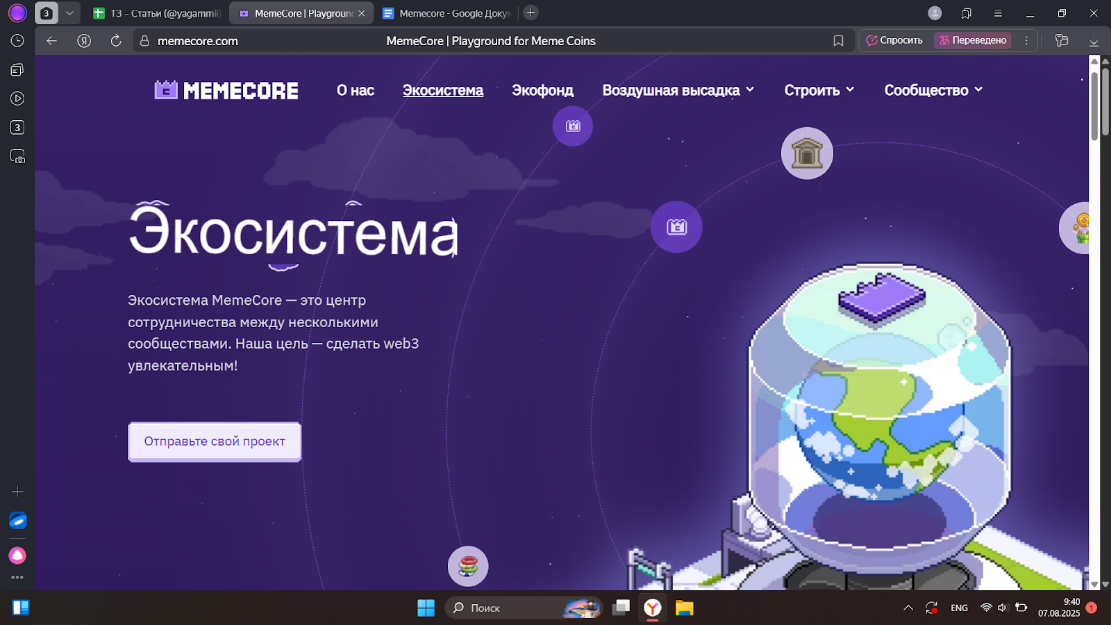Open clock showing 9:40
Image resolution: width=1111 pixels, height=625 pixels.
pos(1059,608)
